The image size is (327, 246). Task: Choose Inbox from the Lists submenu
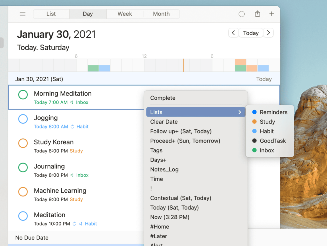tap(267, 150)
